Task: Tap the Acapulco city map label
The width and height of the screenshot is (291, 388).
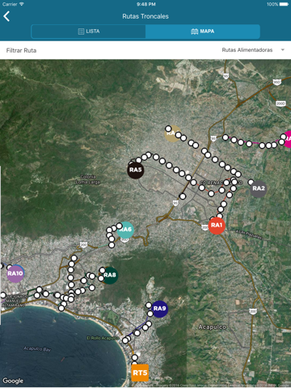Action: 212,327
